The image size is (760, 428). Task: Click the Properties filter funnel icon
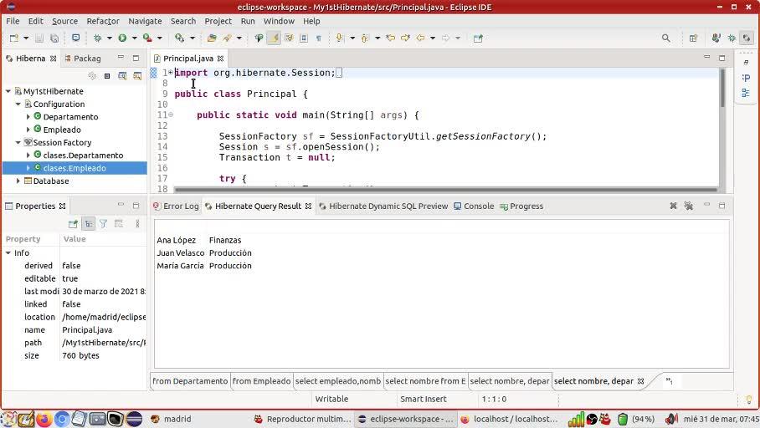[x=104, y=224]
